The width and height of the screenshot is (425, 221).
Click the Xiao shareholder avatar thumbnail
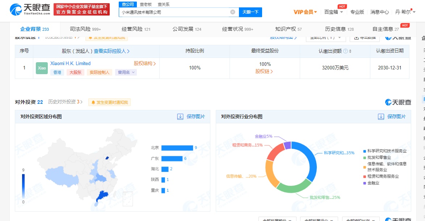point(42,68)
